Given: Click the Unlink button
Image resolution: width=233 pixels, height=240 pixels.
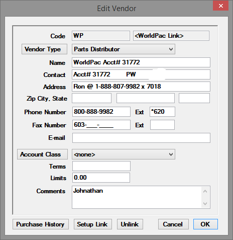Looking at the screenshot, I should point(130,224).
